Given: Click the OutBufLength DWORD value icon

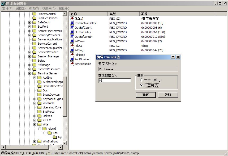Looking at the screenshot, I should point(72,37).
